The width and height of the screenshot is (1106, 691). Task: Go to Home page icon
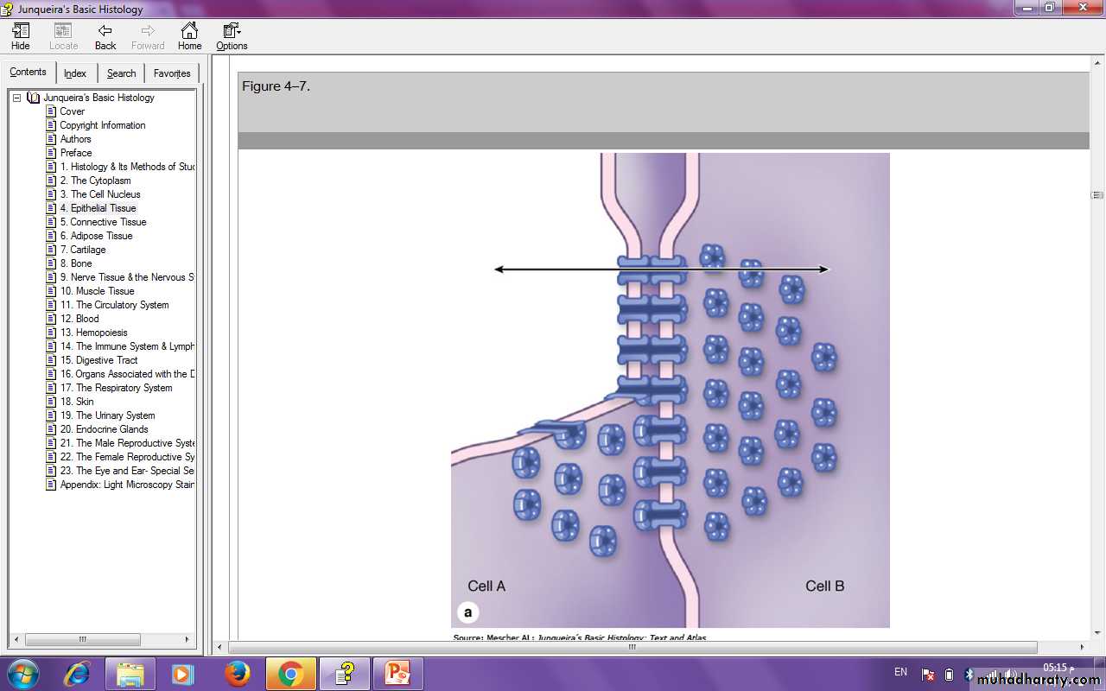pos(189,36)
